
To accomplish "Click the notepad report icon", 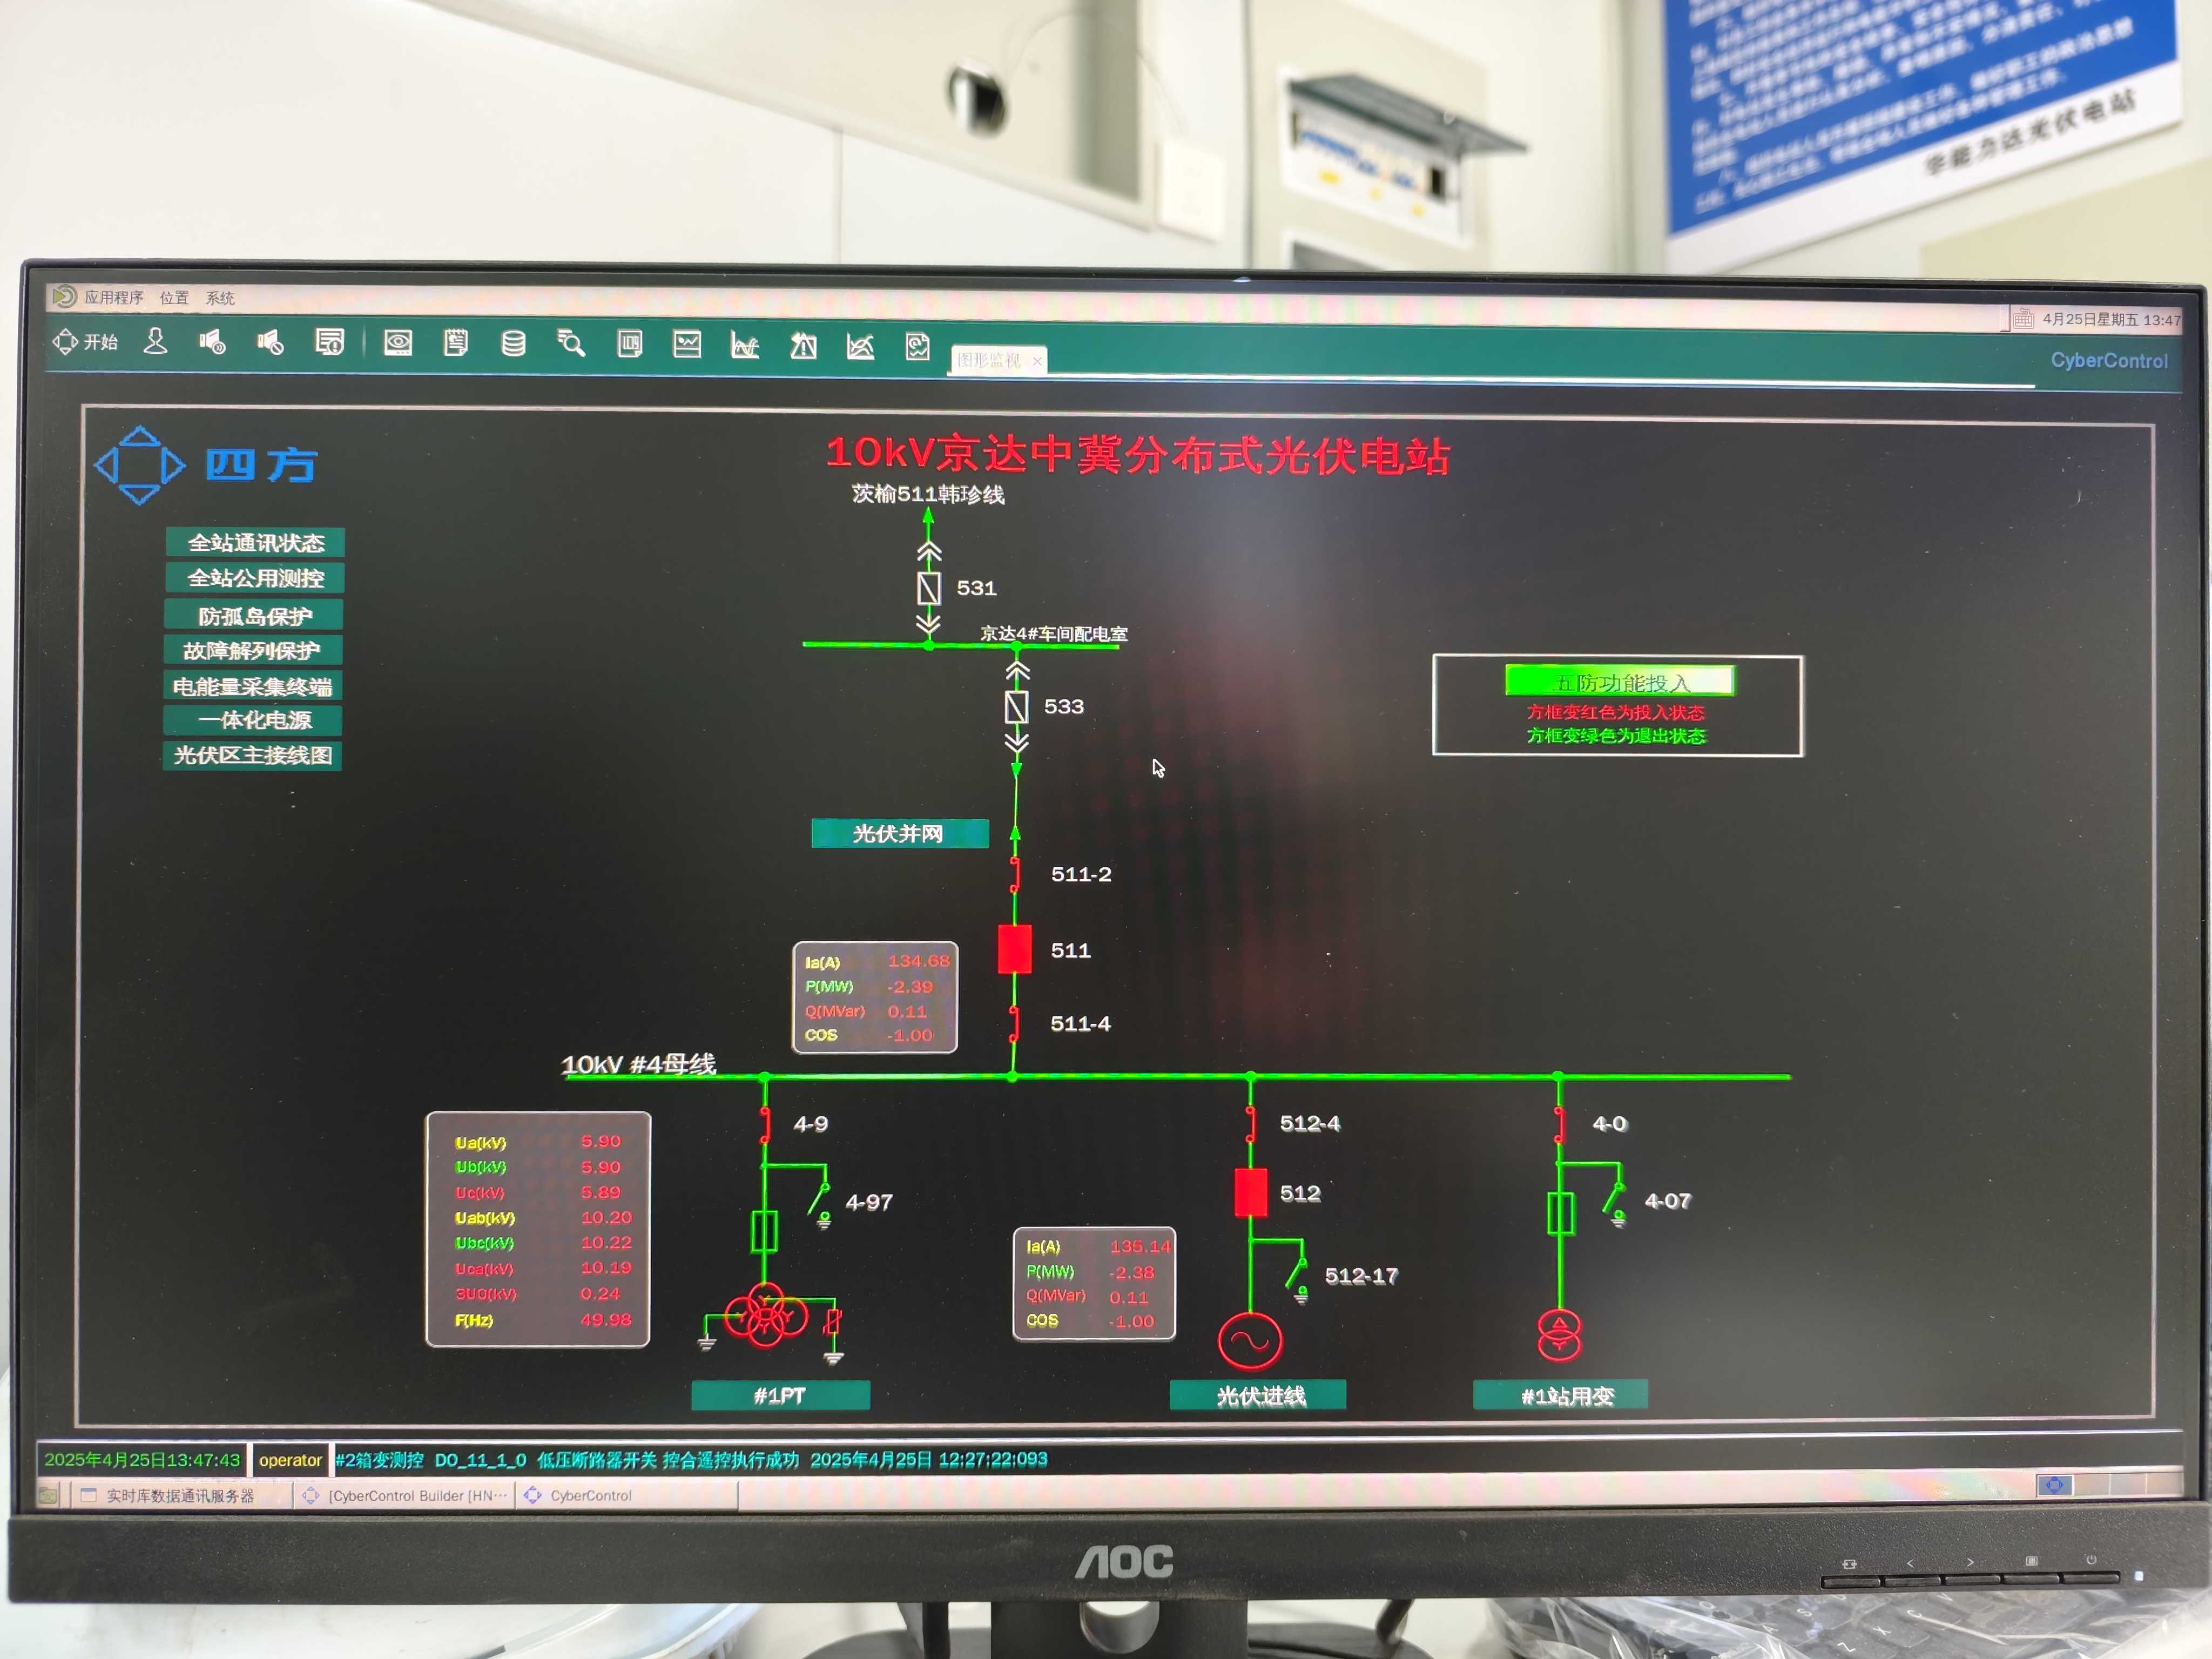I will coord(456,344).
